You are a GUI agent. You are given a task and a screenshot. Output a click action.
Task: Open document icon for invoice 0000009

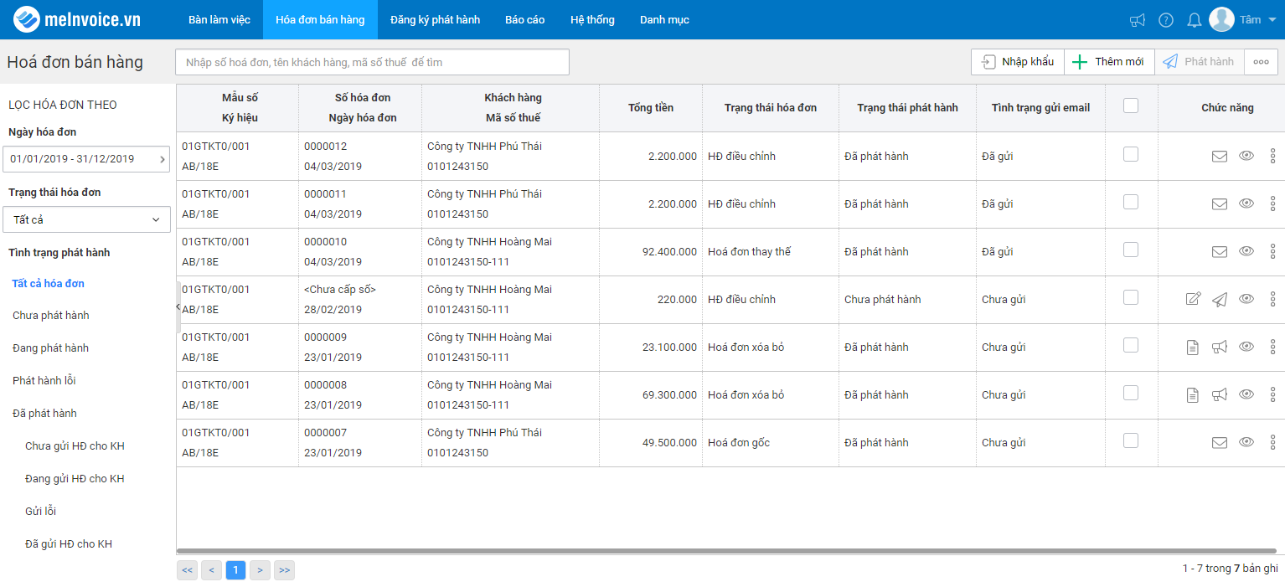(x=1193, y=347)
